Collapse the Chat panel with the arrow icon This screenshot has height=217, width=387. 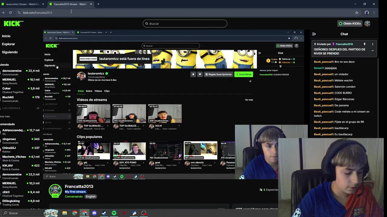click(314, 34)
